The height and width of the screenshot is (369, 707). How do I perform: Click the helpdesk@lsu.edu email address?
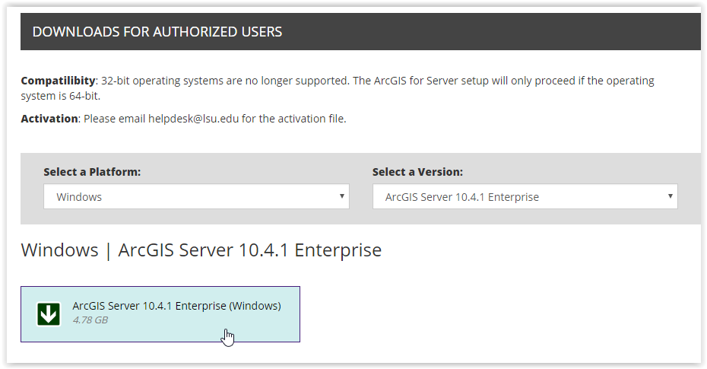click(x=193, y=119)
